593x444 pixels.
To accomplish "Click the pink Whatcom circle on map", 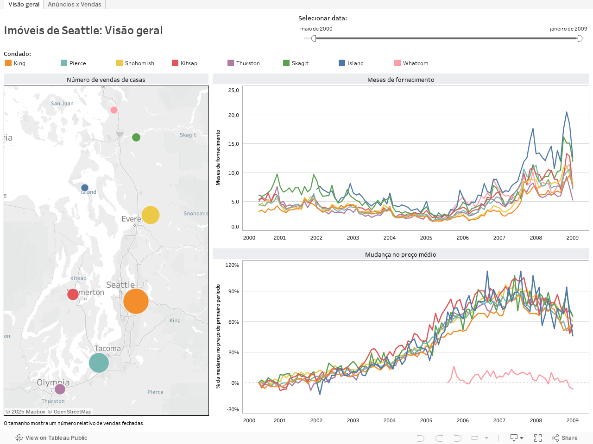I will pyautogui.click(x=114, y=110).
